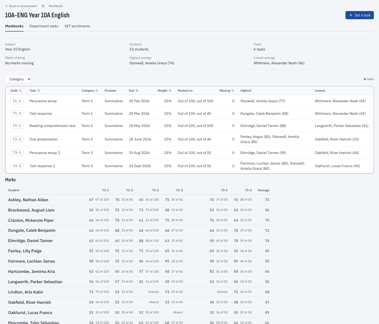Click the Reading comprehension test task name

[x=52, y=126]
